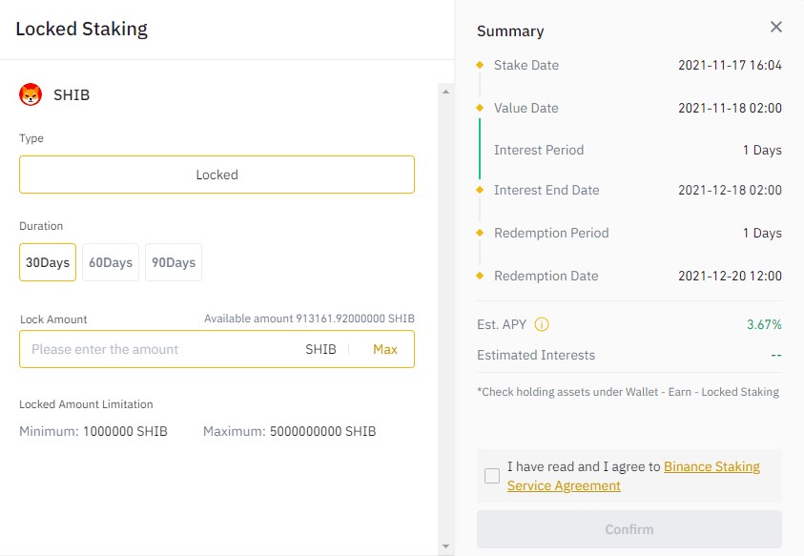Screen dimensions: 804x556
Task: Click the Interest Period label
Action: (539, 150)
